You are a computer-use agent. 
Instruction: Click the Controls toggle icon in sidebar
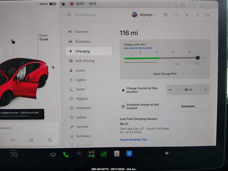tap(70, 32)
